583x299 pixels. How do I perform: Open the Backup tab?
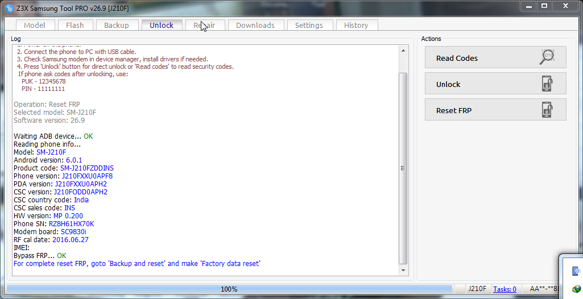[x=117, y=25]
